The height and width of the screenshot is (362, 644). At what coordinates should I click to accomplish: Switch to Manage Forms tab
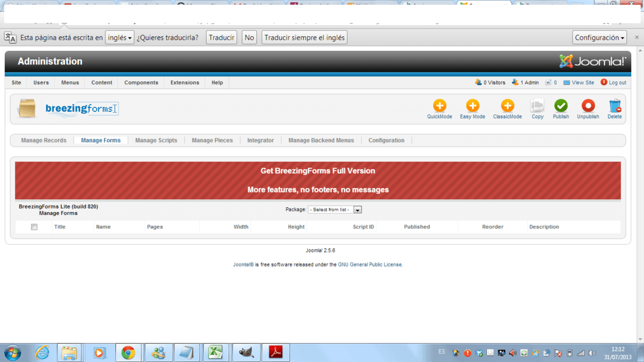[101, 141]
